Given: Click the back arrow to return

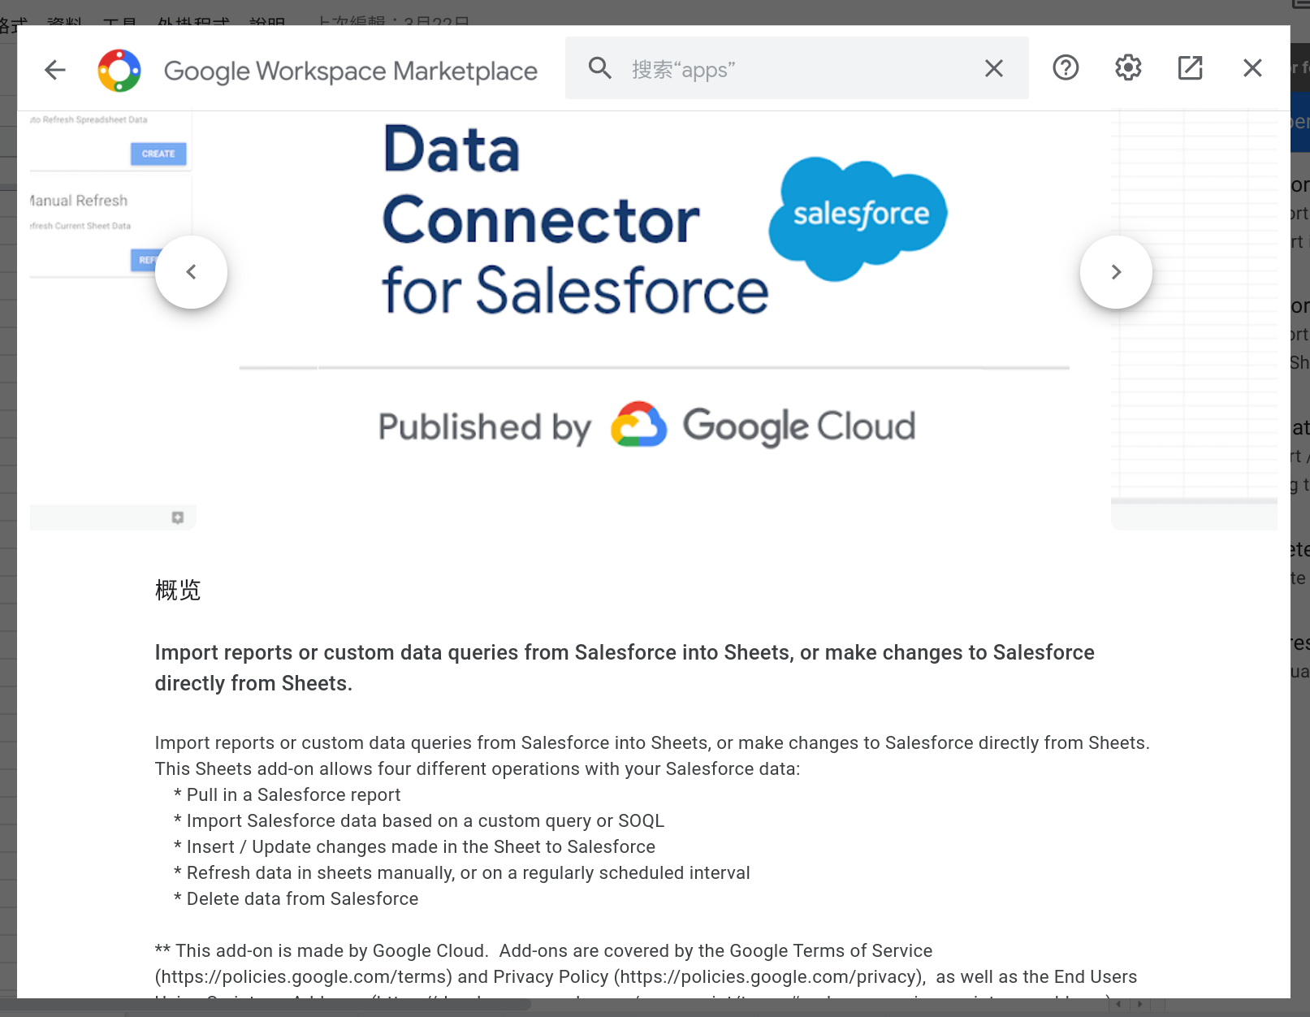Looking at the screenshot, I should pos(54,69).
